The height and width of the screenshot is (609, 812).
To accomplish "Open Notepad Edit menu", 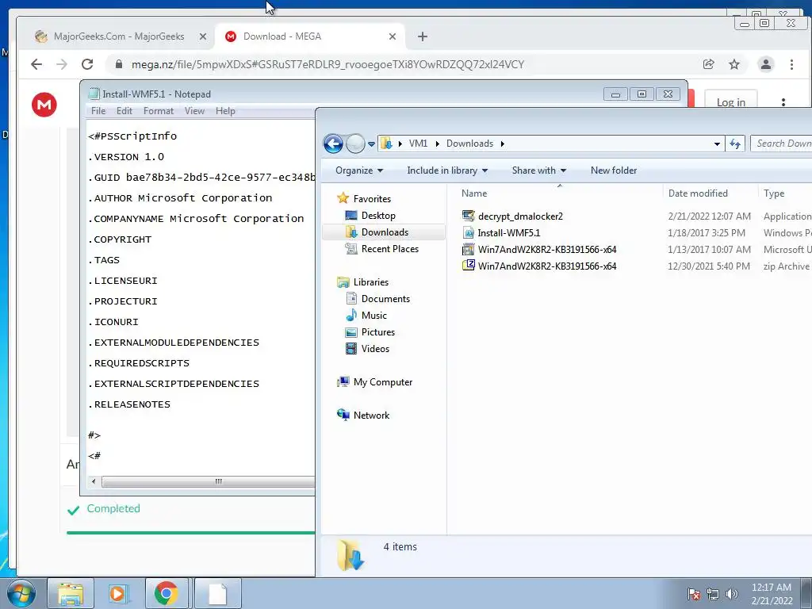I will [124, 111].
